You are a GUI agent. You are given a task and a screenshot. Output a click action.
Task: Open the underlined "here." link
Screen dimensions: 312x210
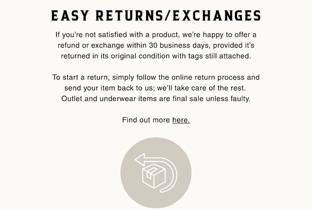tap(181, 120)
